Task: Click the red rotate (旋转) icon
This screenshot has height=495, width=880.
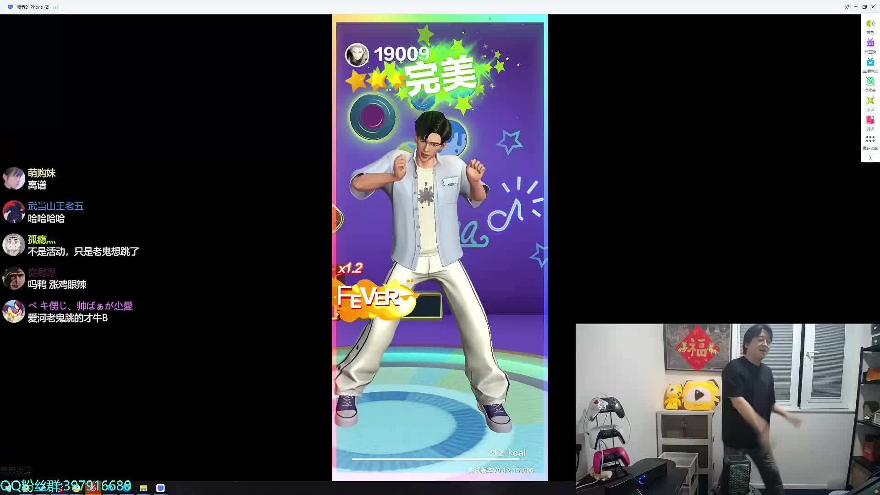Action: pyautogui.click(x=870, y=120)
